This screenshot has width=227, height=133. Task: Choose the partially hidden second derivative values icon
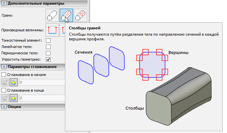tap(62, 30)
